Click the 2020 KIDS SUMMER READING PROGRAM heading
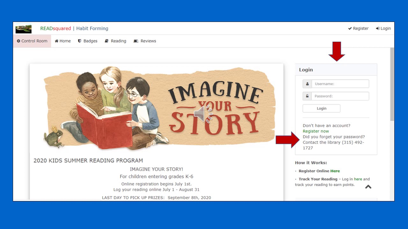This screenshot has height=229, width=408. click(x=88, y=161)
